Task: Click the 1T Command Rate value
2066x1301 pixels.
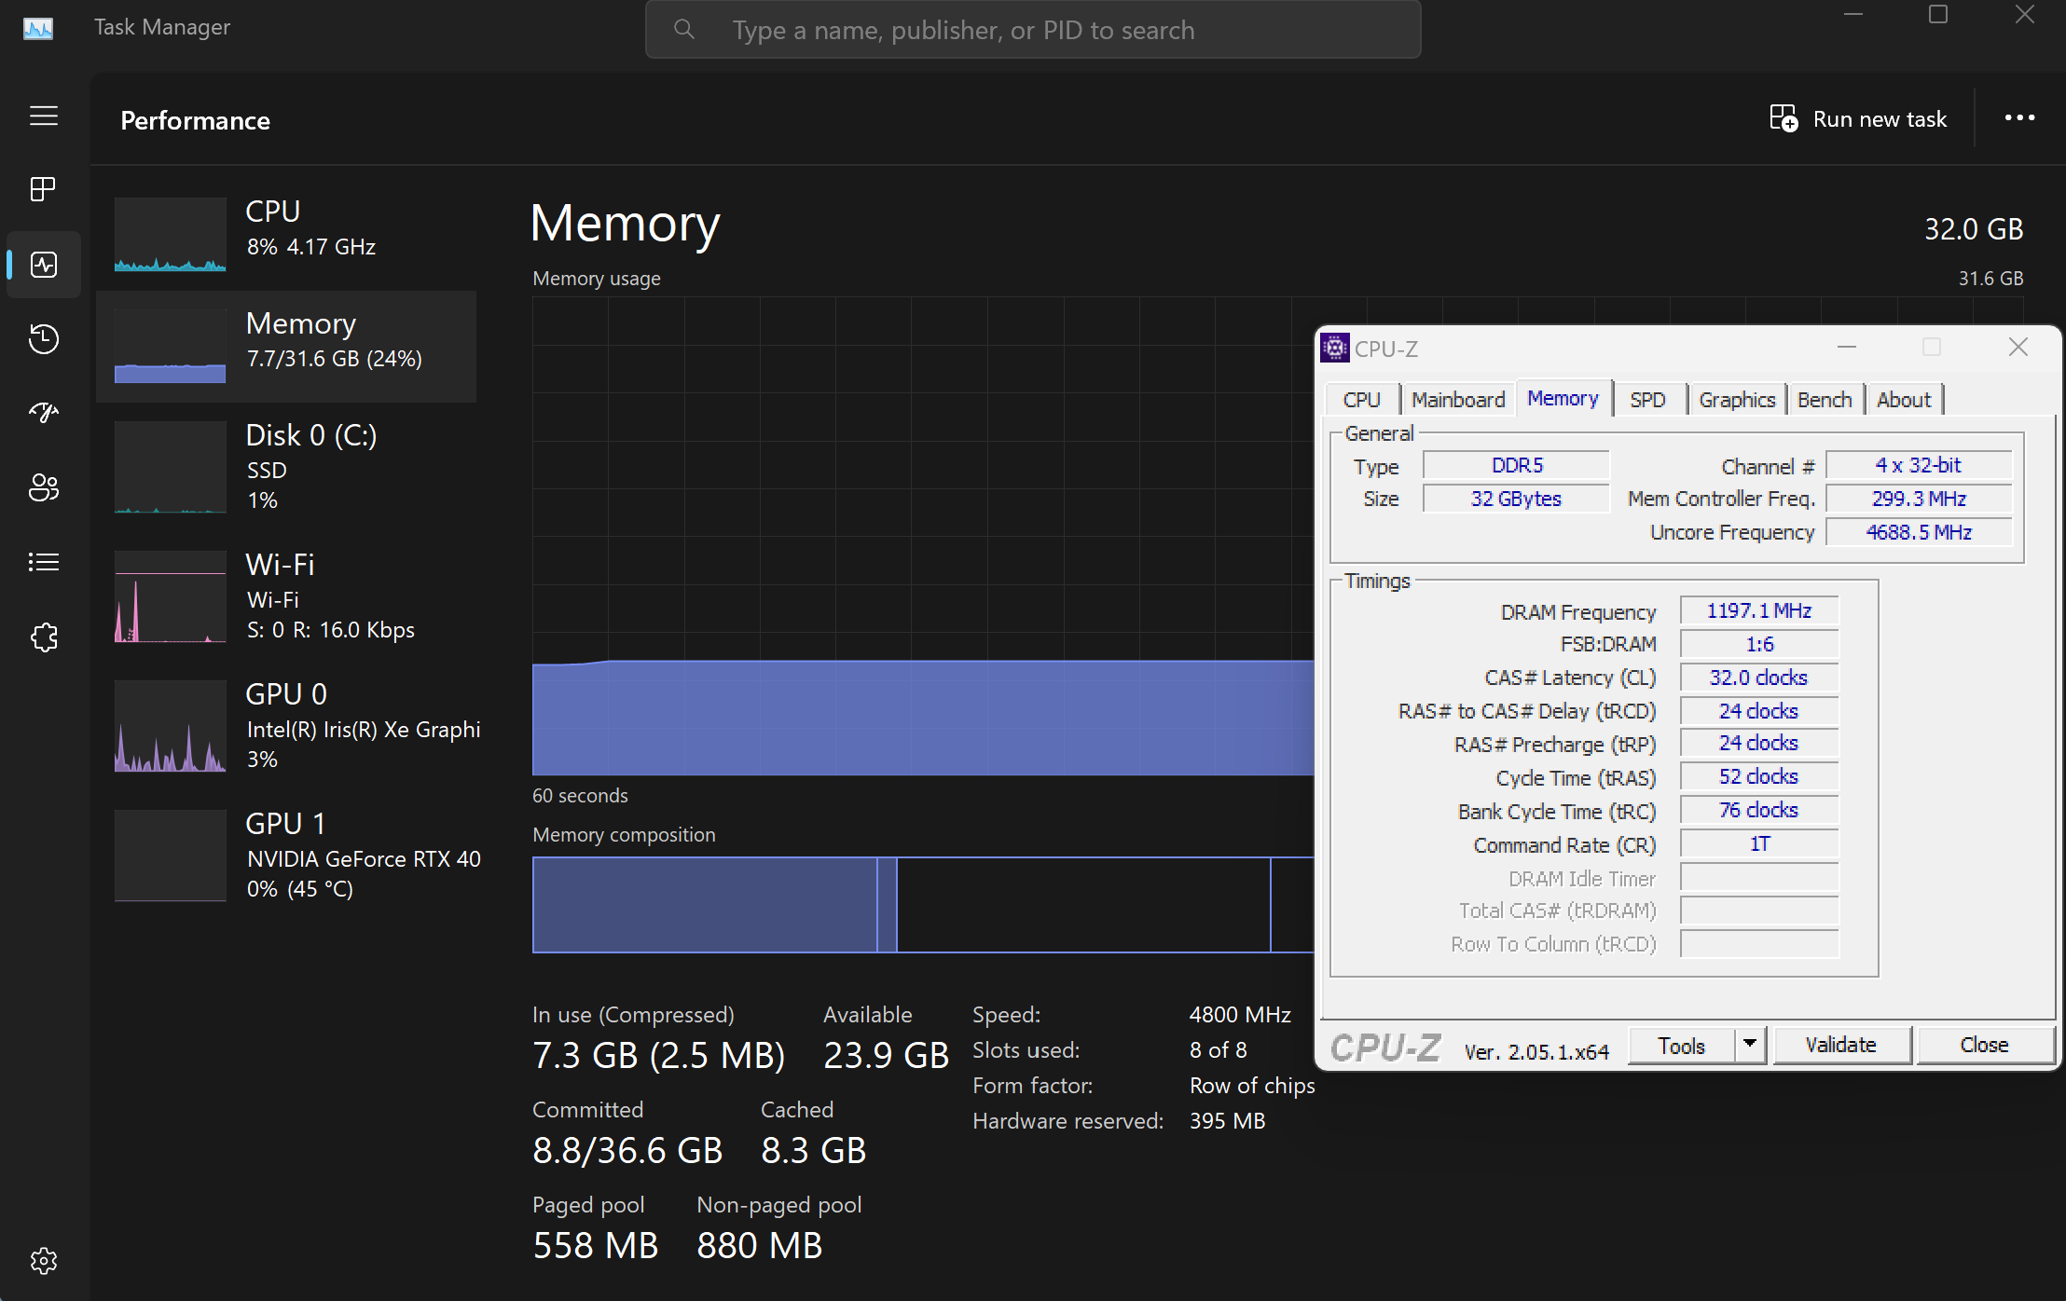Action: point(1759,843)
